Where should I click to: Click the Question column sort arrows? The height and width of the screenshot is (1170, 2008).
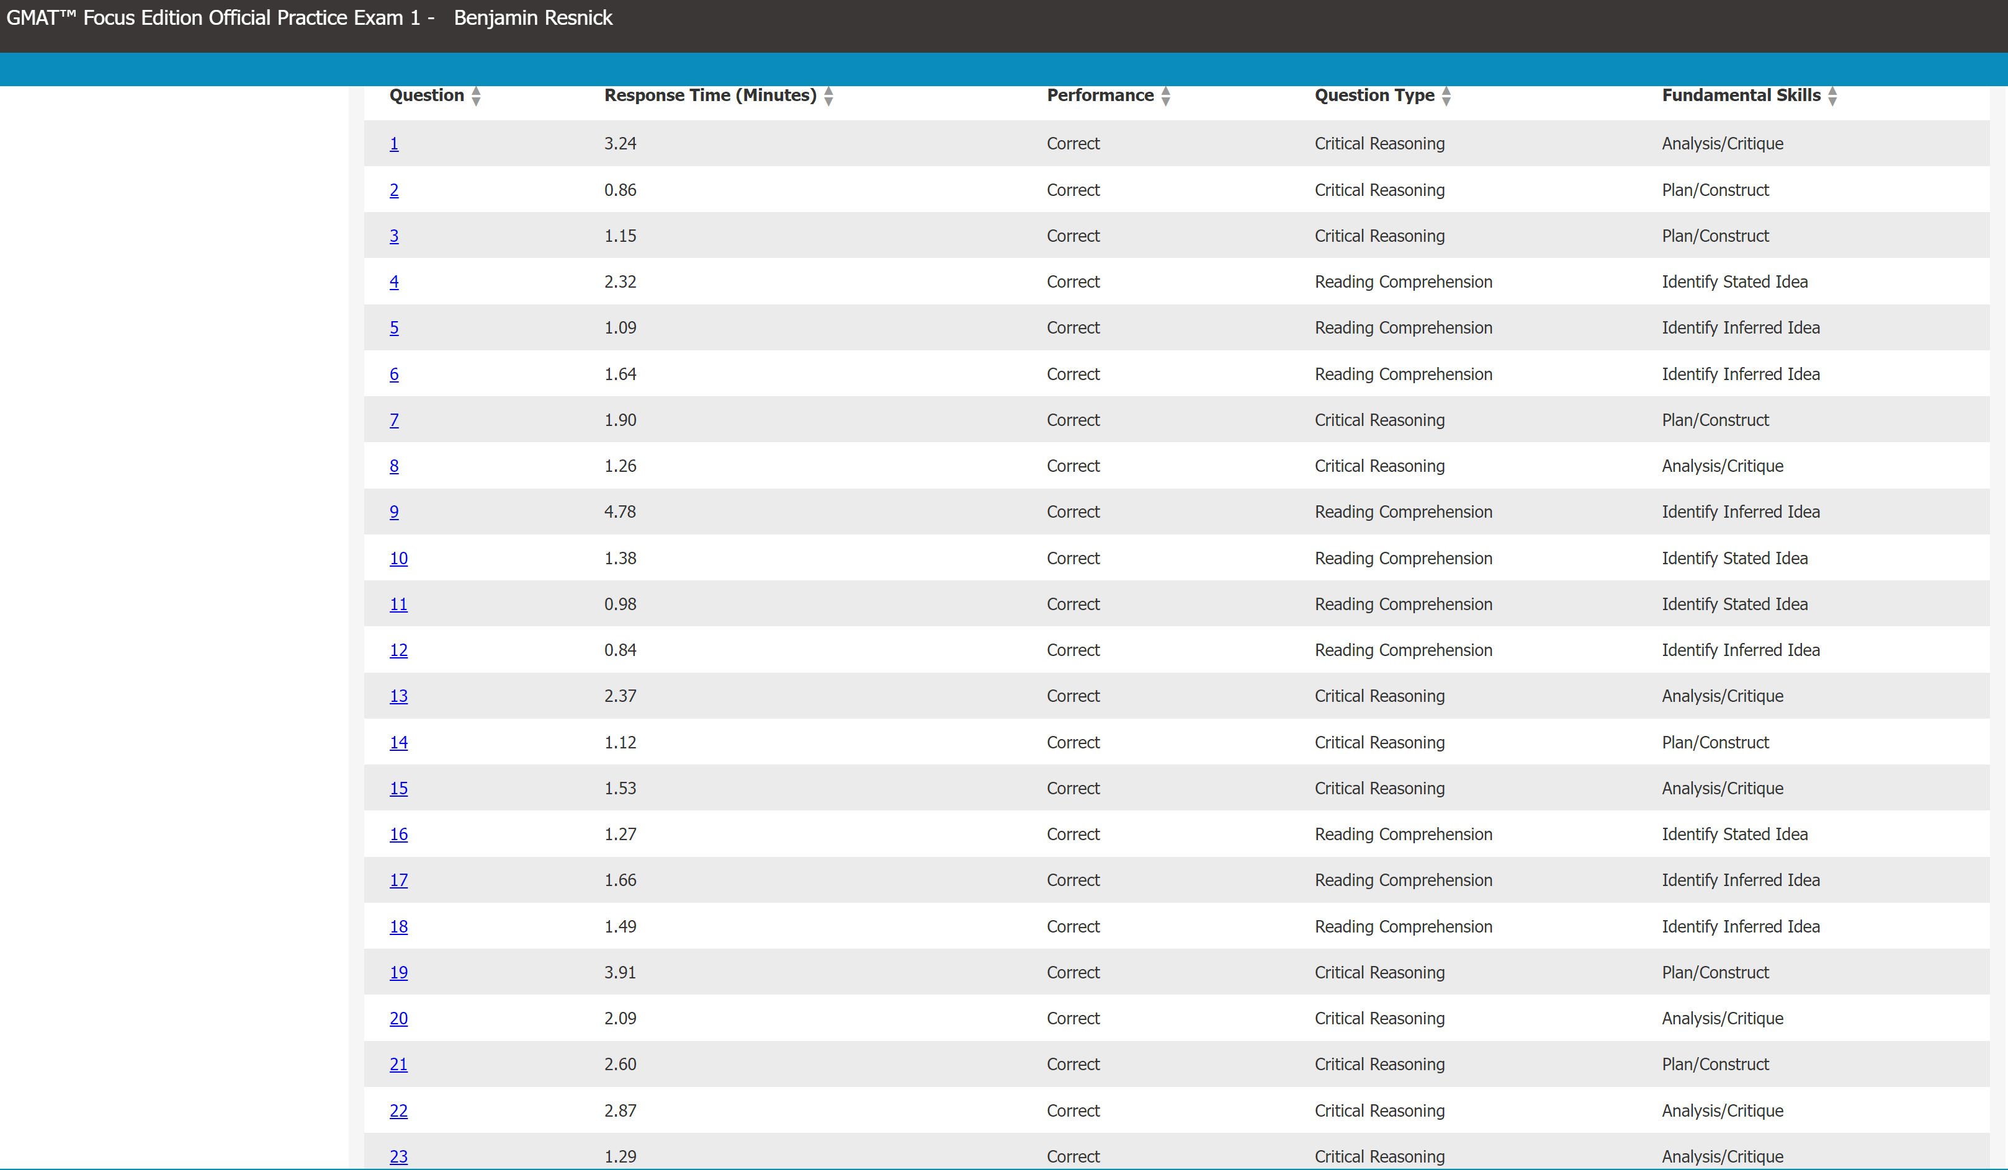point(476,96)
